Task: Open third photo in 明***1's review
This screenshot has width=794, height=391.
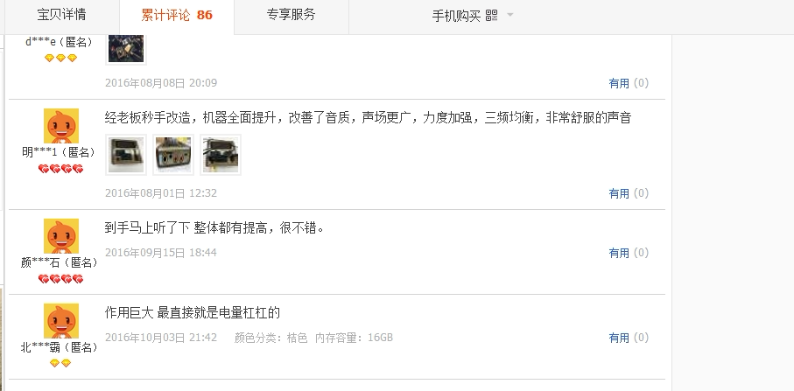Action: pyautogui.click(x=221, y=155)
